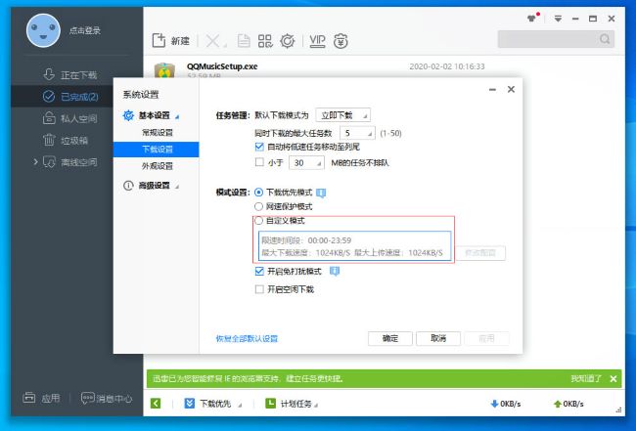
Task: Open settings via toolbar gear icon
Action: (x=288, y=40)
